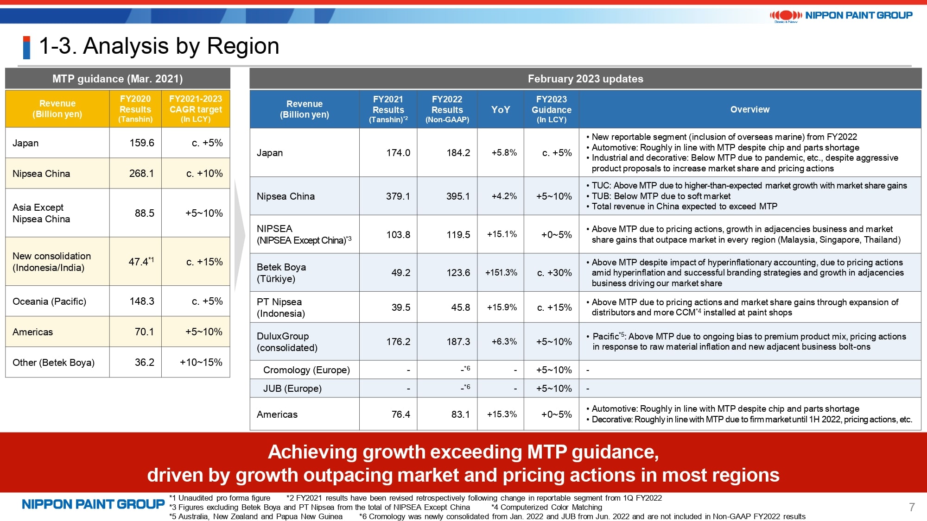Click the Nippon Paint Group logo top right
927x521 pixels.
841,16
